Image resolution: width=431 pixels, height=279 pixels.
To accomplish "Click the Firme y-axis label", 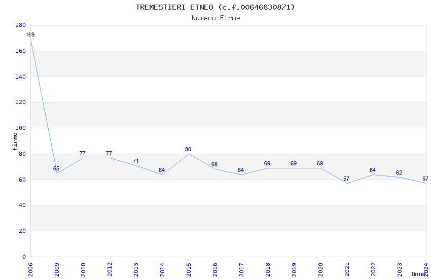I will pyautogui.click(x=15, y=142).
